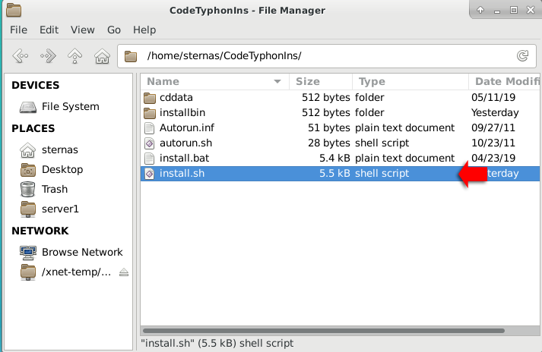Click the Desktop folder icon in sidebar
This screenshot has width=542, height=352.
(x=28, y=170)
